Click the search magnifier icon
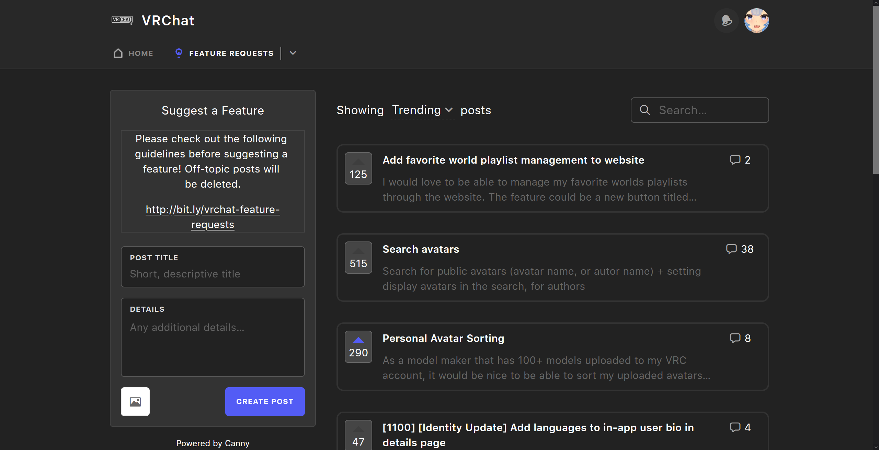This screenshot has height=450, width=879. (645, 110)
